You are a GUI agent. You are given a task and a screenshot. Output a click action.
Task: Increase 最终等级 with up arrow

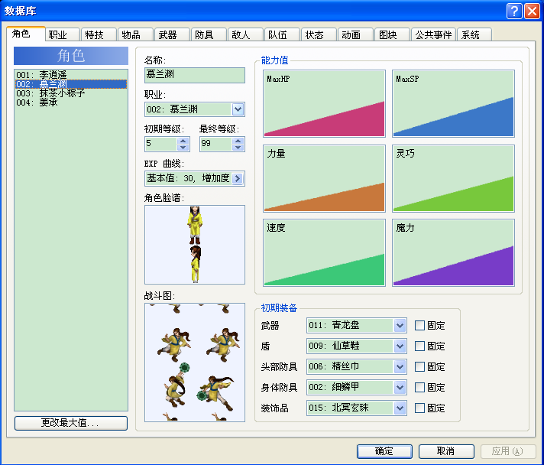click(238, 140)
